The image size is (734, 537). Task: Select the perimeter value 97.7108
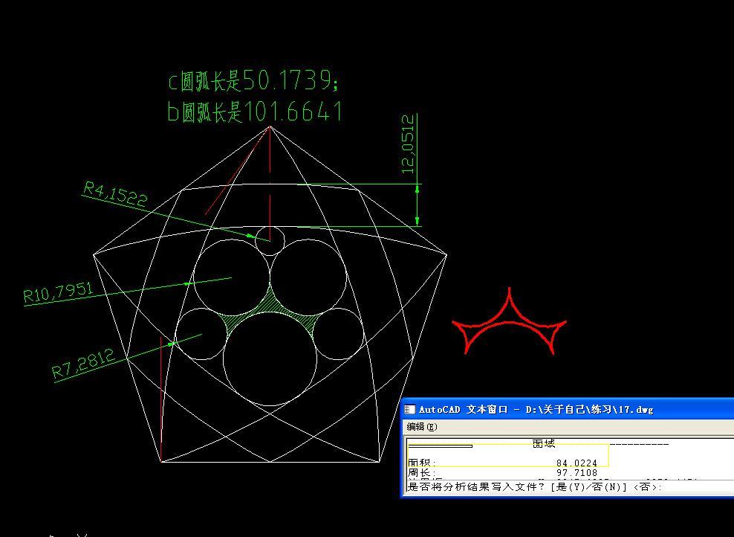point(577,473)
